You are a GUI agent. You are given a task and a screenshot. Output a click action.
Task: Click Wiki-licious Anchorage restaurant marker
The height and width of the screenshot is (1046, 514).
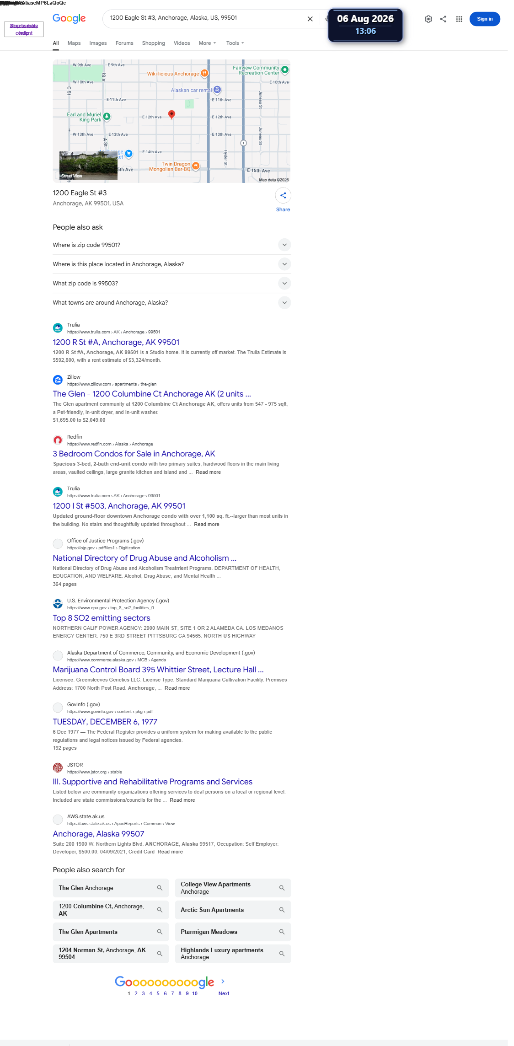tap(205, 73)
